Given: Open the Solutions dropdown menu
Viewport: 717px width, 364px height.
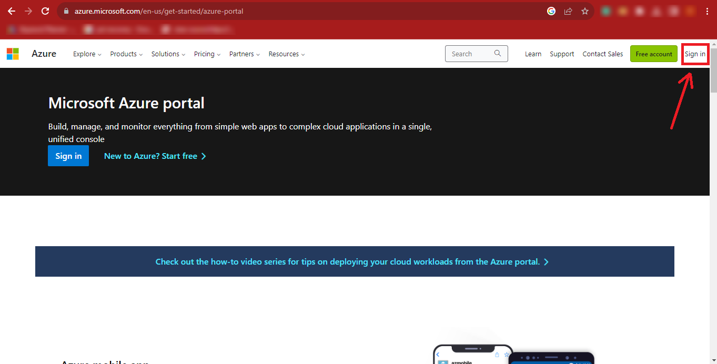Looking at the screenshot, I should [168, 54].
